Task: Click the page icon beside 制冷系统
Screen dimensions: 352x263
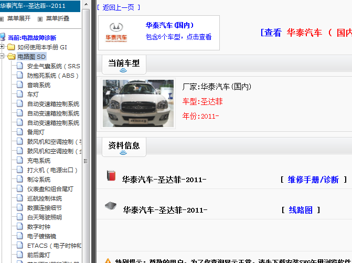Action: [20, 179]
